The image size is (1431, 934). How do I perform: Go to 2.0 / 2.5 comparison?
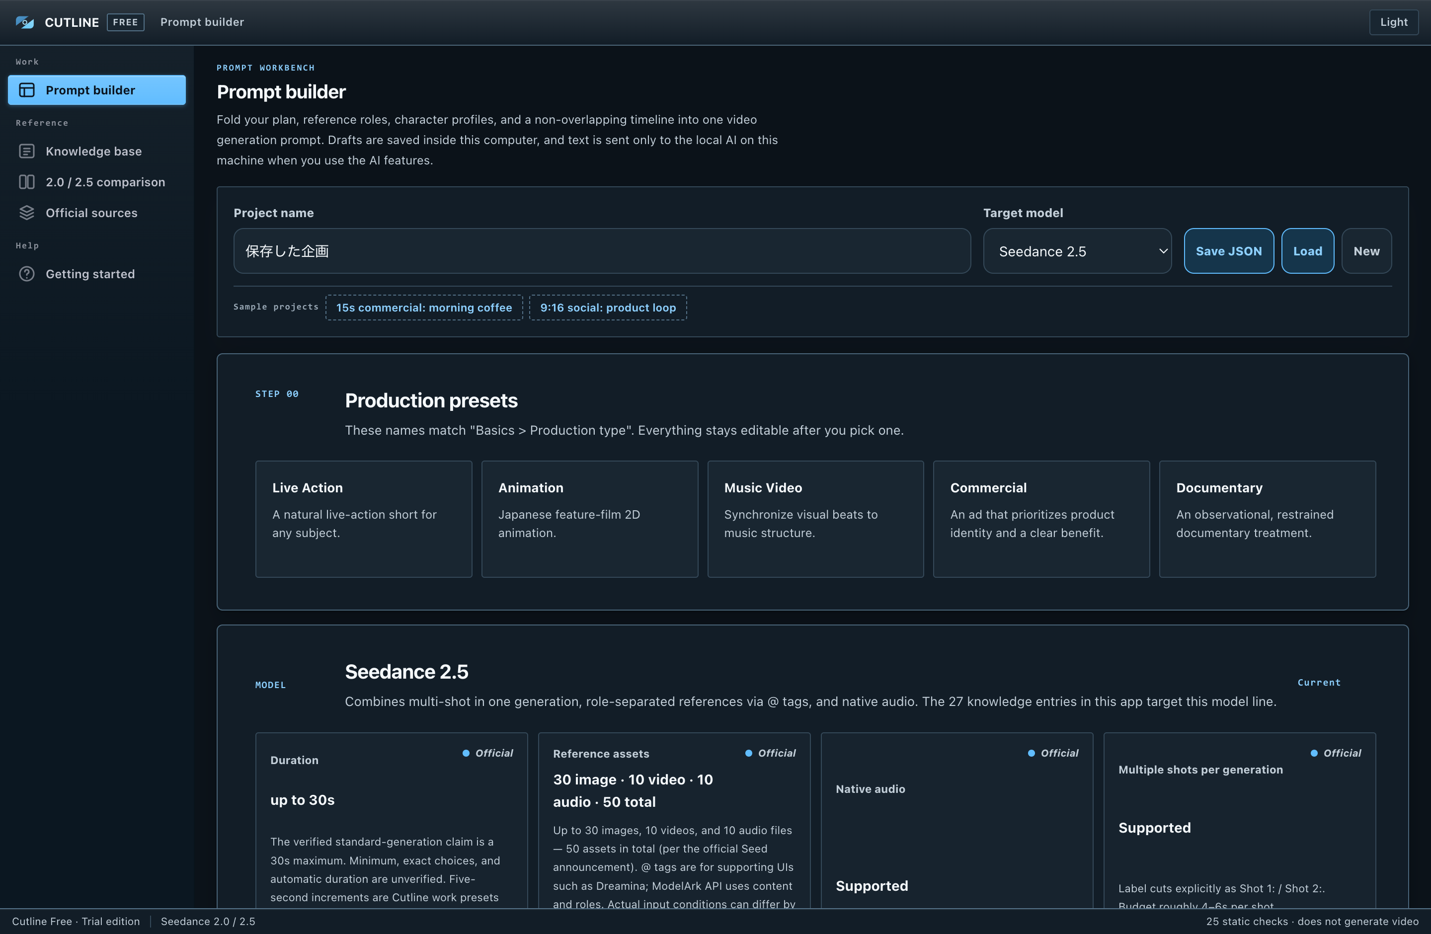click(97, 181)
